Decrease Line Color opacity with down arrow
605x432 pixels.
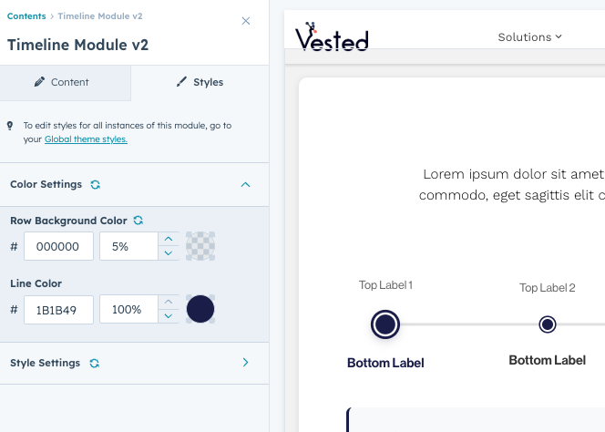pyautogui.click(x=168, y=317)
